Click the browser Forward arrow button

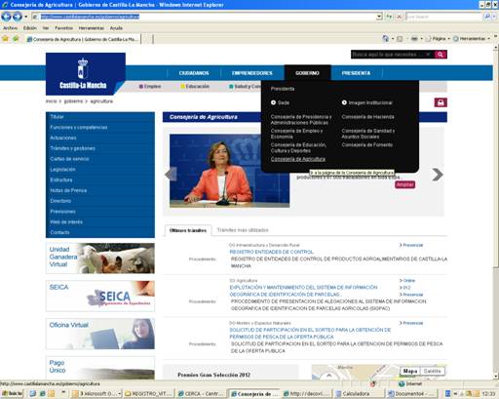tap(18, 16)
